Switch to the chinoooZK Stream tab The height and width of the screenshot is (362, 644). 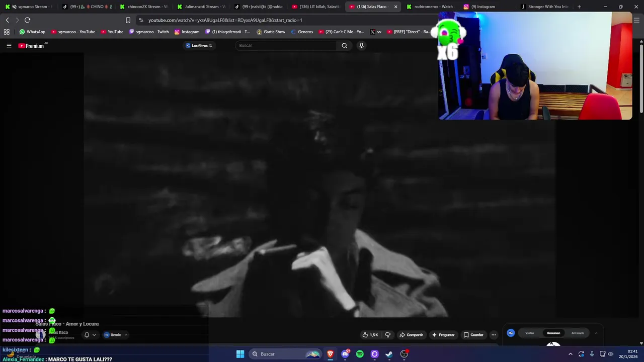coord(144,7)
